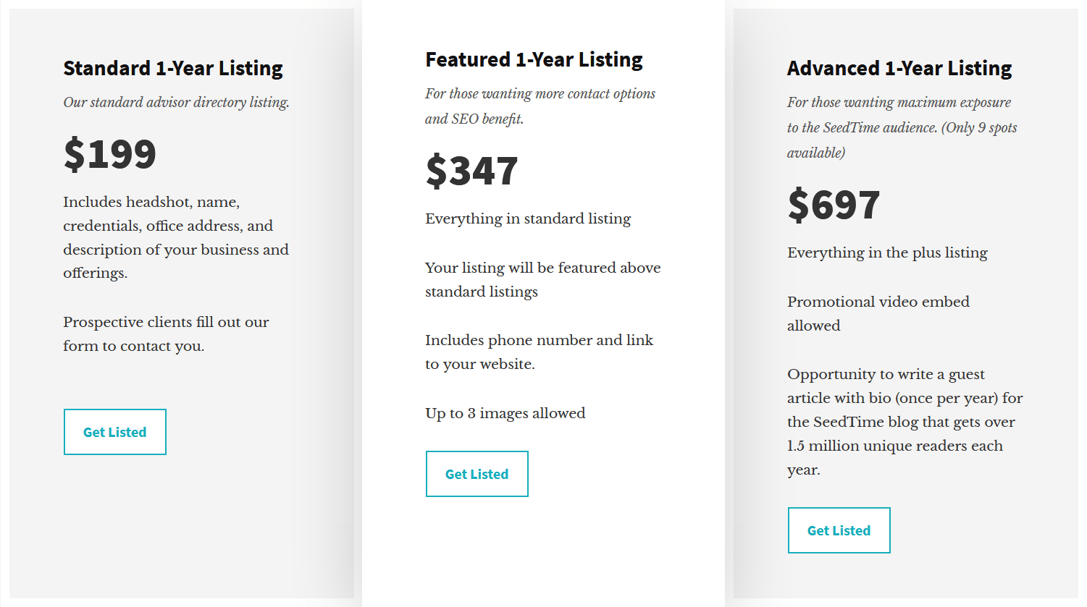
Task: Click 'Promotional video embed allowed' feature
Action: 878,313
